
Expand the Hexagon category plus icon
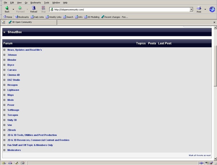(x=4, y=85)
